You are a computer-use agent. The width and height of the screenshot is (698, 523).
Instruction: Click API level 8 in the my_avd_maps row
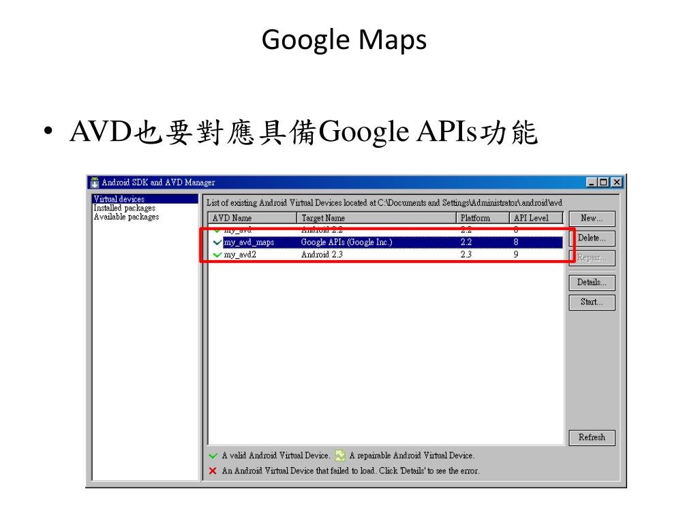point(516,242)
